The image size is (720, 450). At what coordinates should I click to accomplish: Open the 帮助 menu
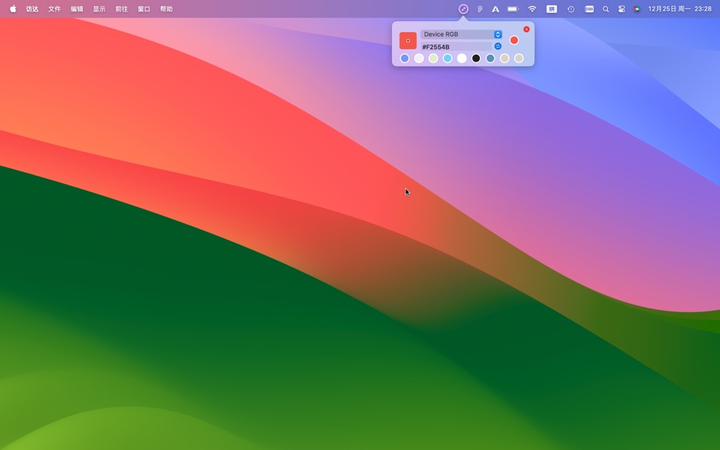click(x=166, y=9)
